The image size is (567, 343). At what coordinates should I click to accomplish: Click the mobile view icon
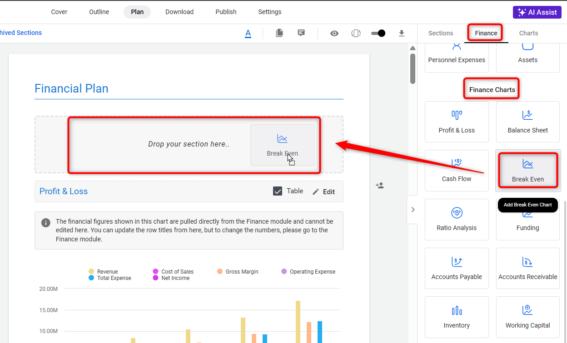tap(356, 33)
